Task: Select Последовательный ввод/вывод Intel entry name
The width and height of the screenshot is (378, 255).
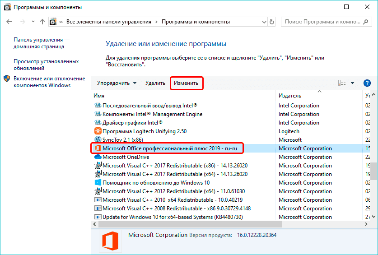Action: pyautogui.click(x=149, y=105)
